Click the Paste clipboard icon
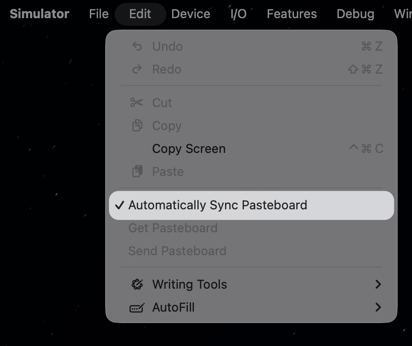The width and height of the screenshot is (412, 346). pyautogui.click(x=137, y=172)
